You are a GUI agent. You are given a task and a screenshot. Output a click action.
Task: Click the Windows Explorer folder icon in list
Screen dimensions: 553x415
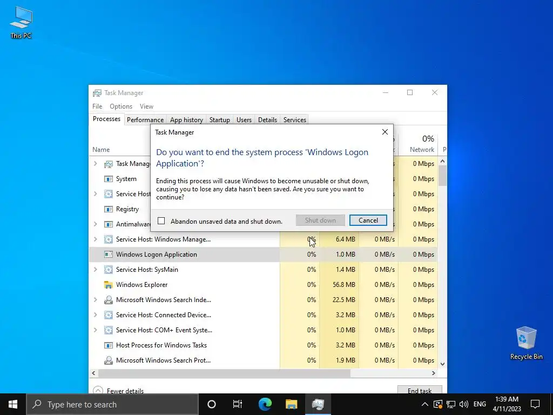(108, 285)
